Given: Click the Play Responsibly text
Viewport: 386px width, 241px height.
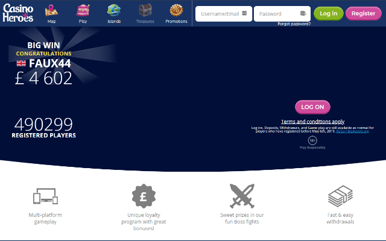Looking at the screenshot, I should [x=312, y=148].
